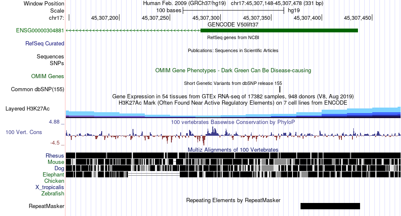The height and width of the screenshot is (216, 401).
Task: Click the Chicken species label
Action: pos(54,181)
